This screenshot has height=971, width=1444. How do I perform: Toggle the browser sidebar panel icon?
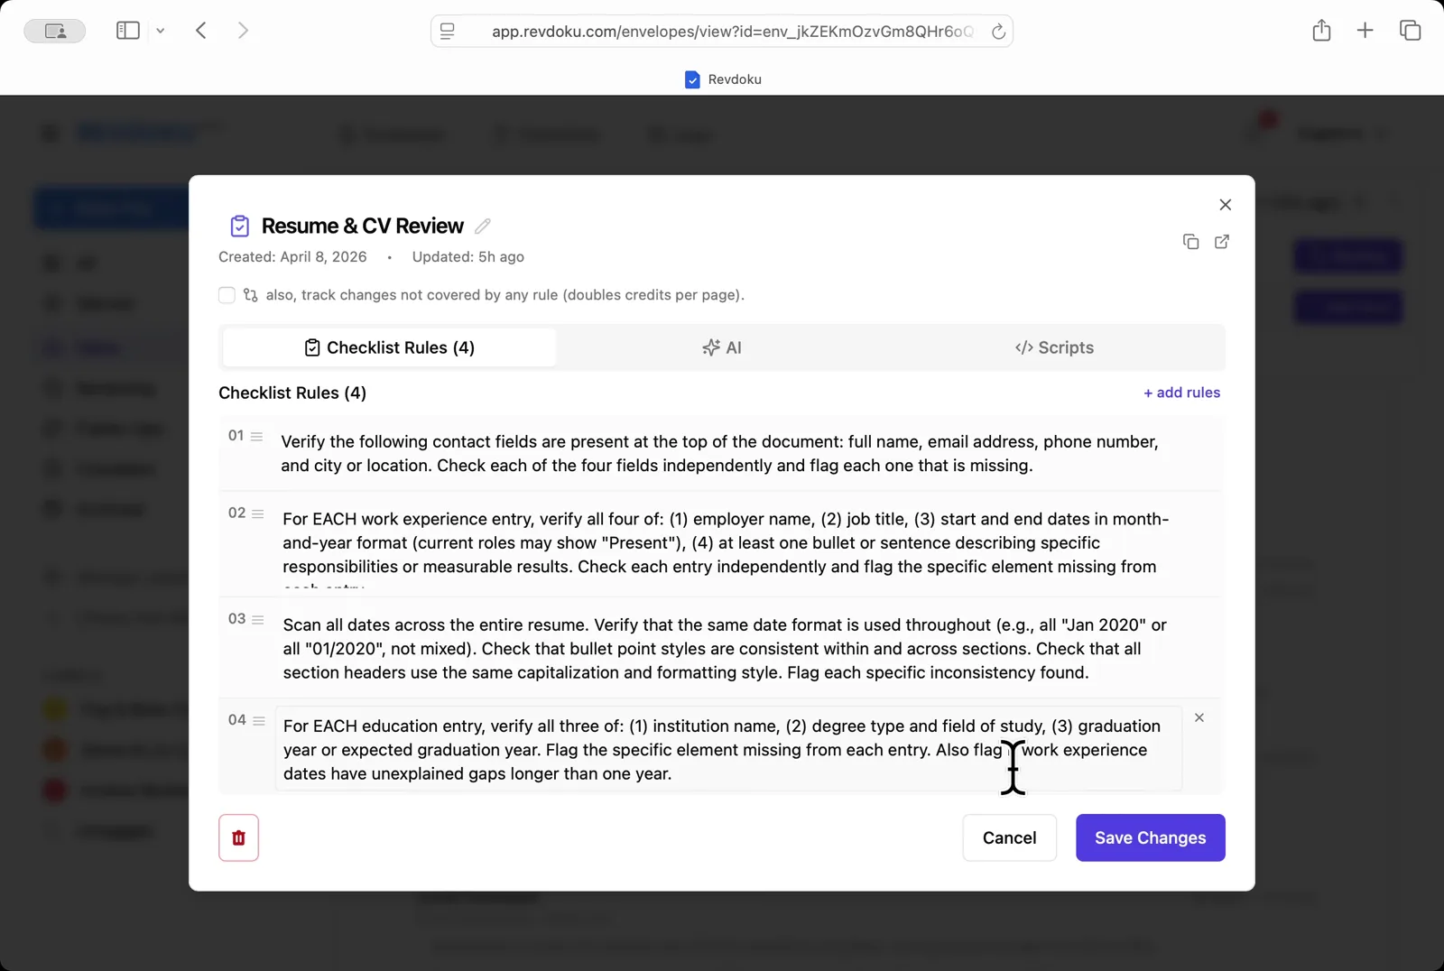tap(127, 30)
